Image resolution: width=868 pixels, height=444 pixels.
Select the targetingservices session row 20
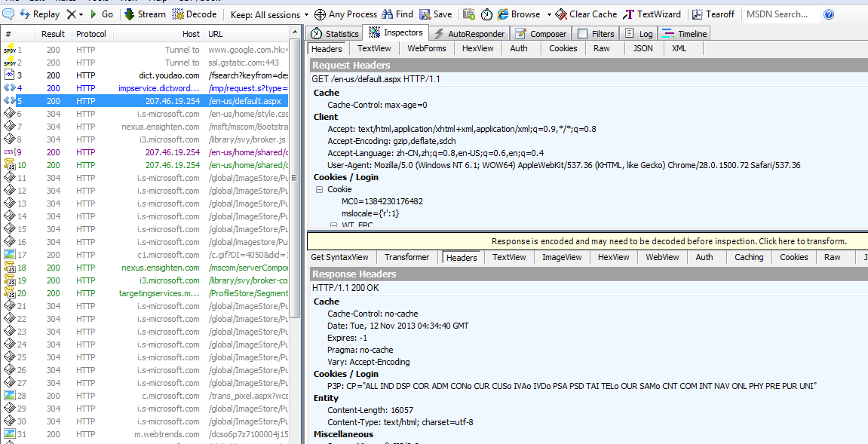(x=145, y=293)
